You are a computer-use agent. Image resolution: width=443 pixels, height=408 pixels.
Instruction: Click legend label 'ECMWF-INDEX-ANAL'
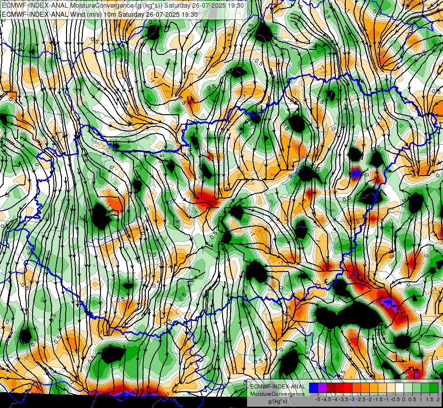[278, 387]
